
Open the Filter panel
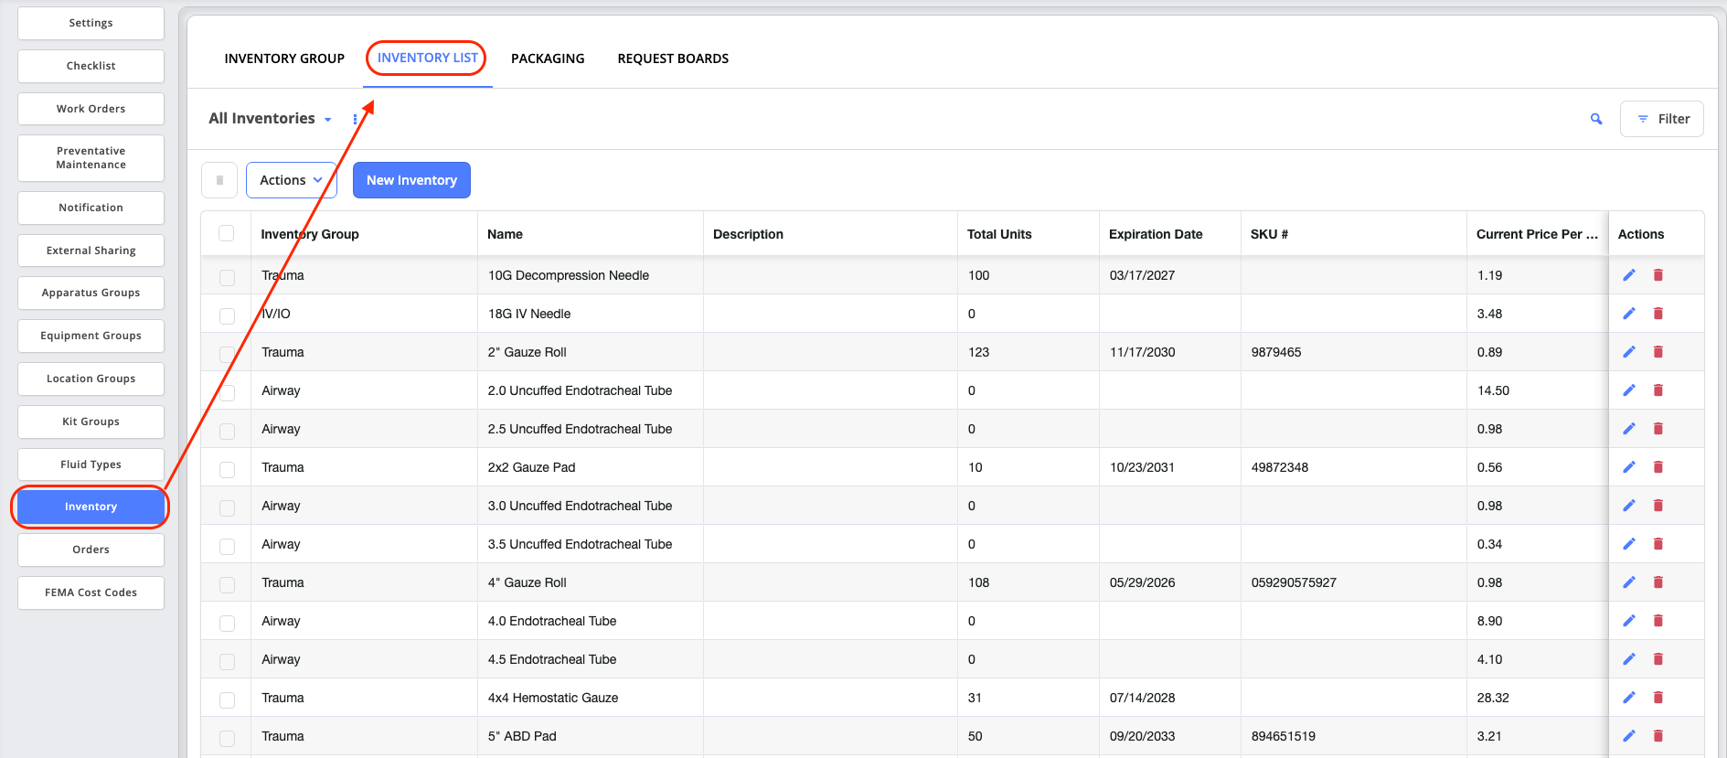pos(1662,119)
